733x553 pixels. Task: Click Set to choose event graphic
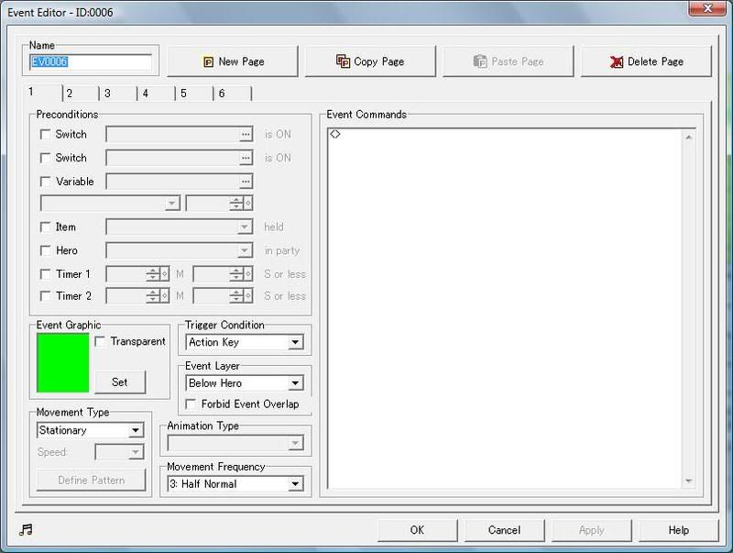[120, 382]
